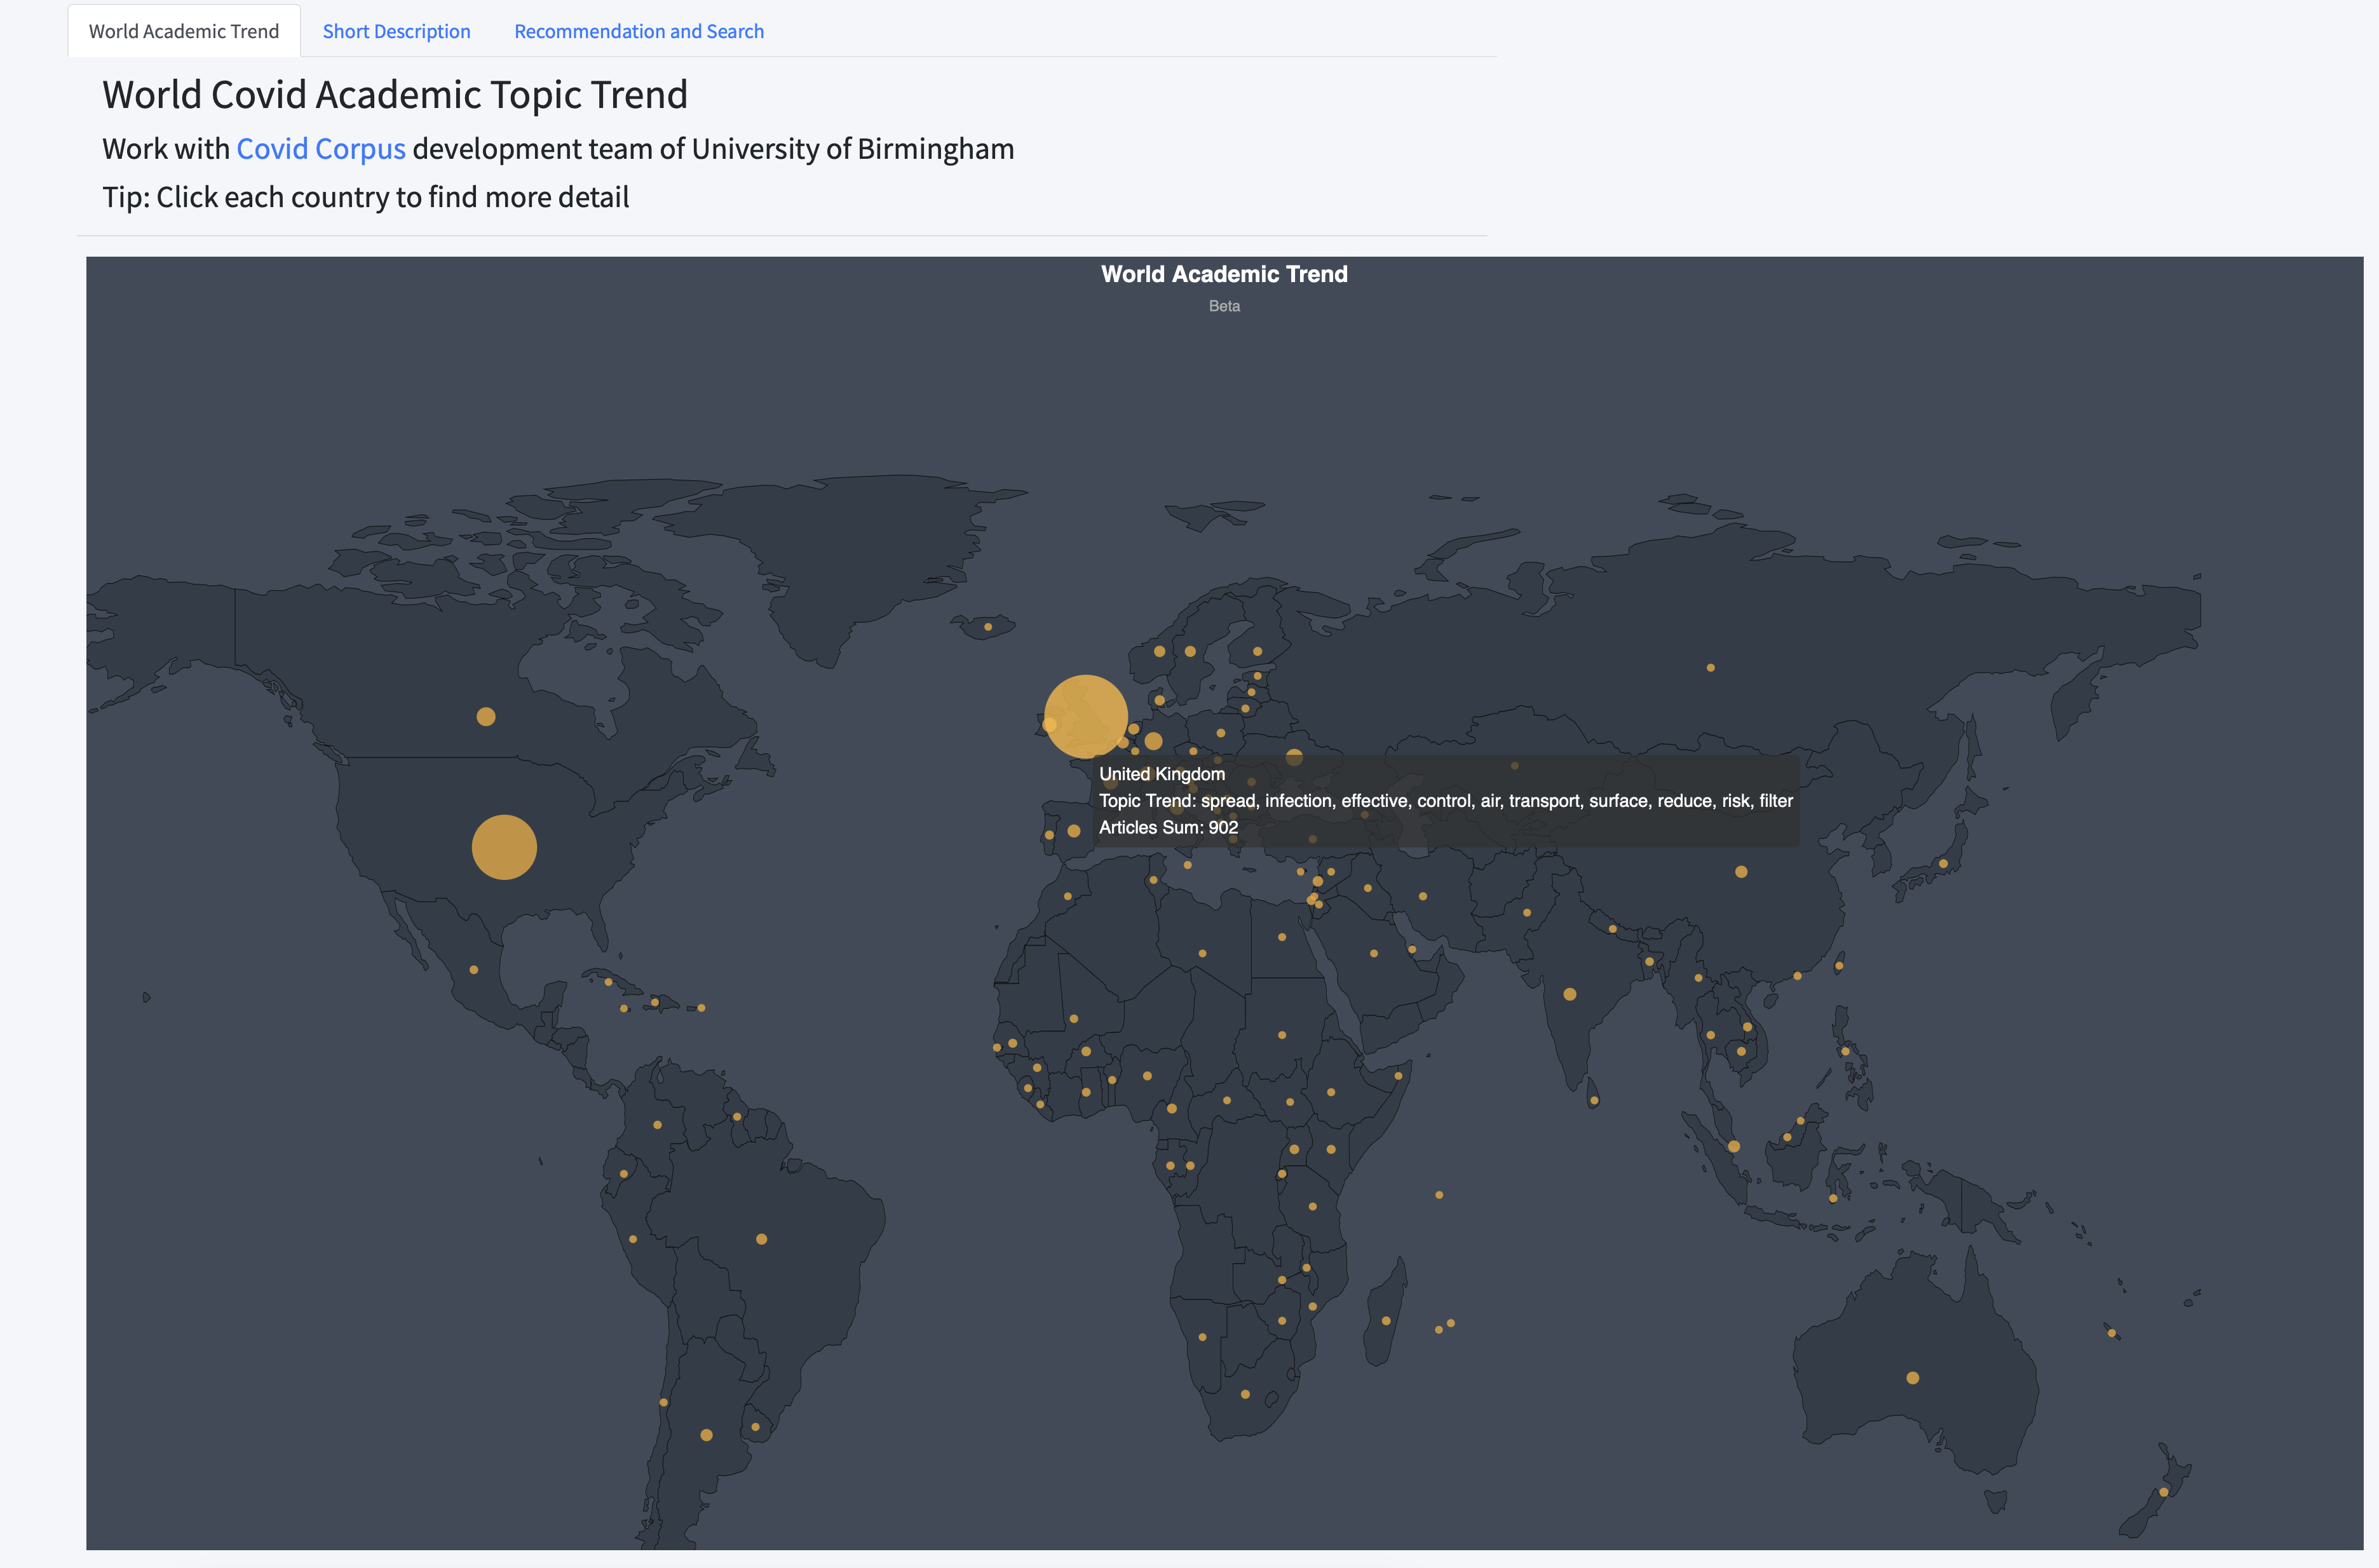Click the Australia data marker
The width and height of the screenshot is (2379, 1568).
pos(1912,1378)
